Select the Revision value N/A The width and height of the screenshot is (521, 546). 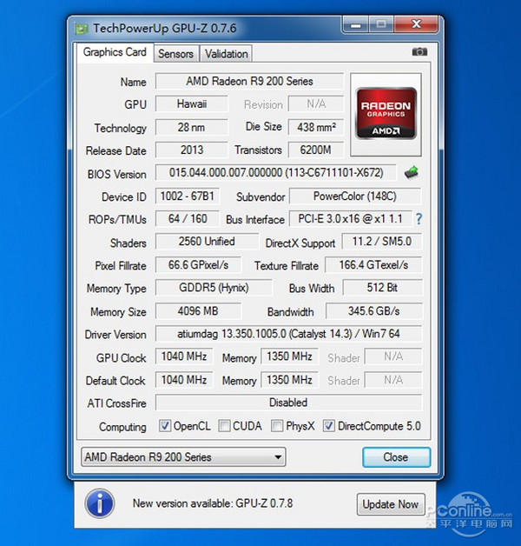tap(316, 103)
